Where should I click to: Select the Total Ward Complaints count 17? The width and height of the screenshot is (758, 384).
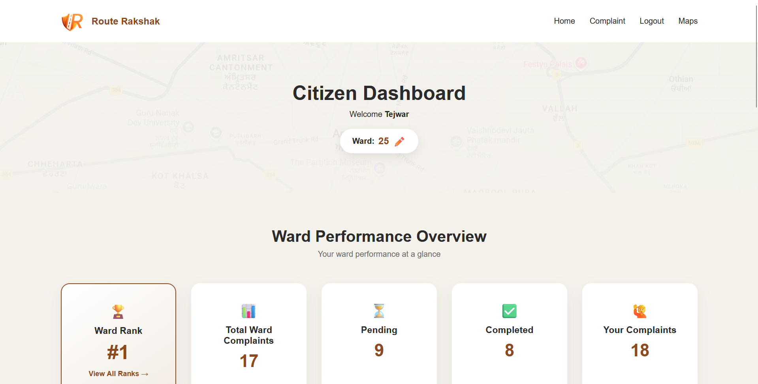pos(248,361)
